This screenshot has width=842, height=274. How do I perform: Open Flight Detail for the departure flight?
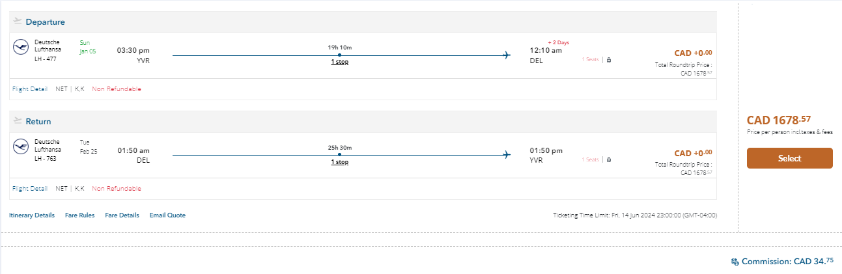29,89
